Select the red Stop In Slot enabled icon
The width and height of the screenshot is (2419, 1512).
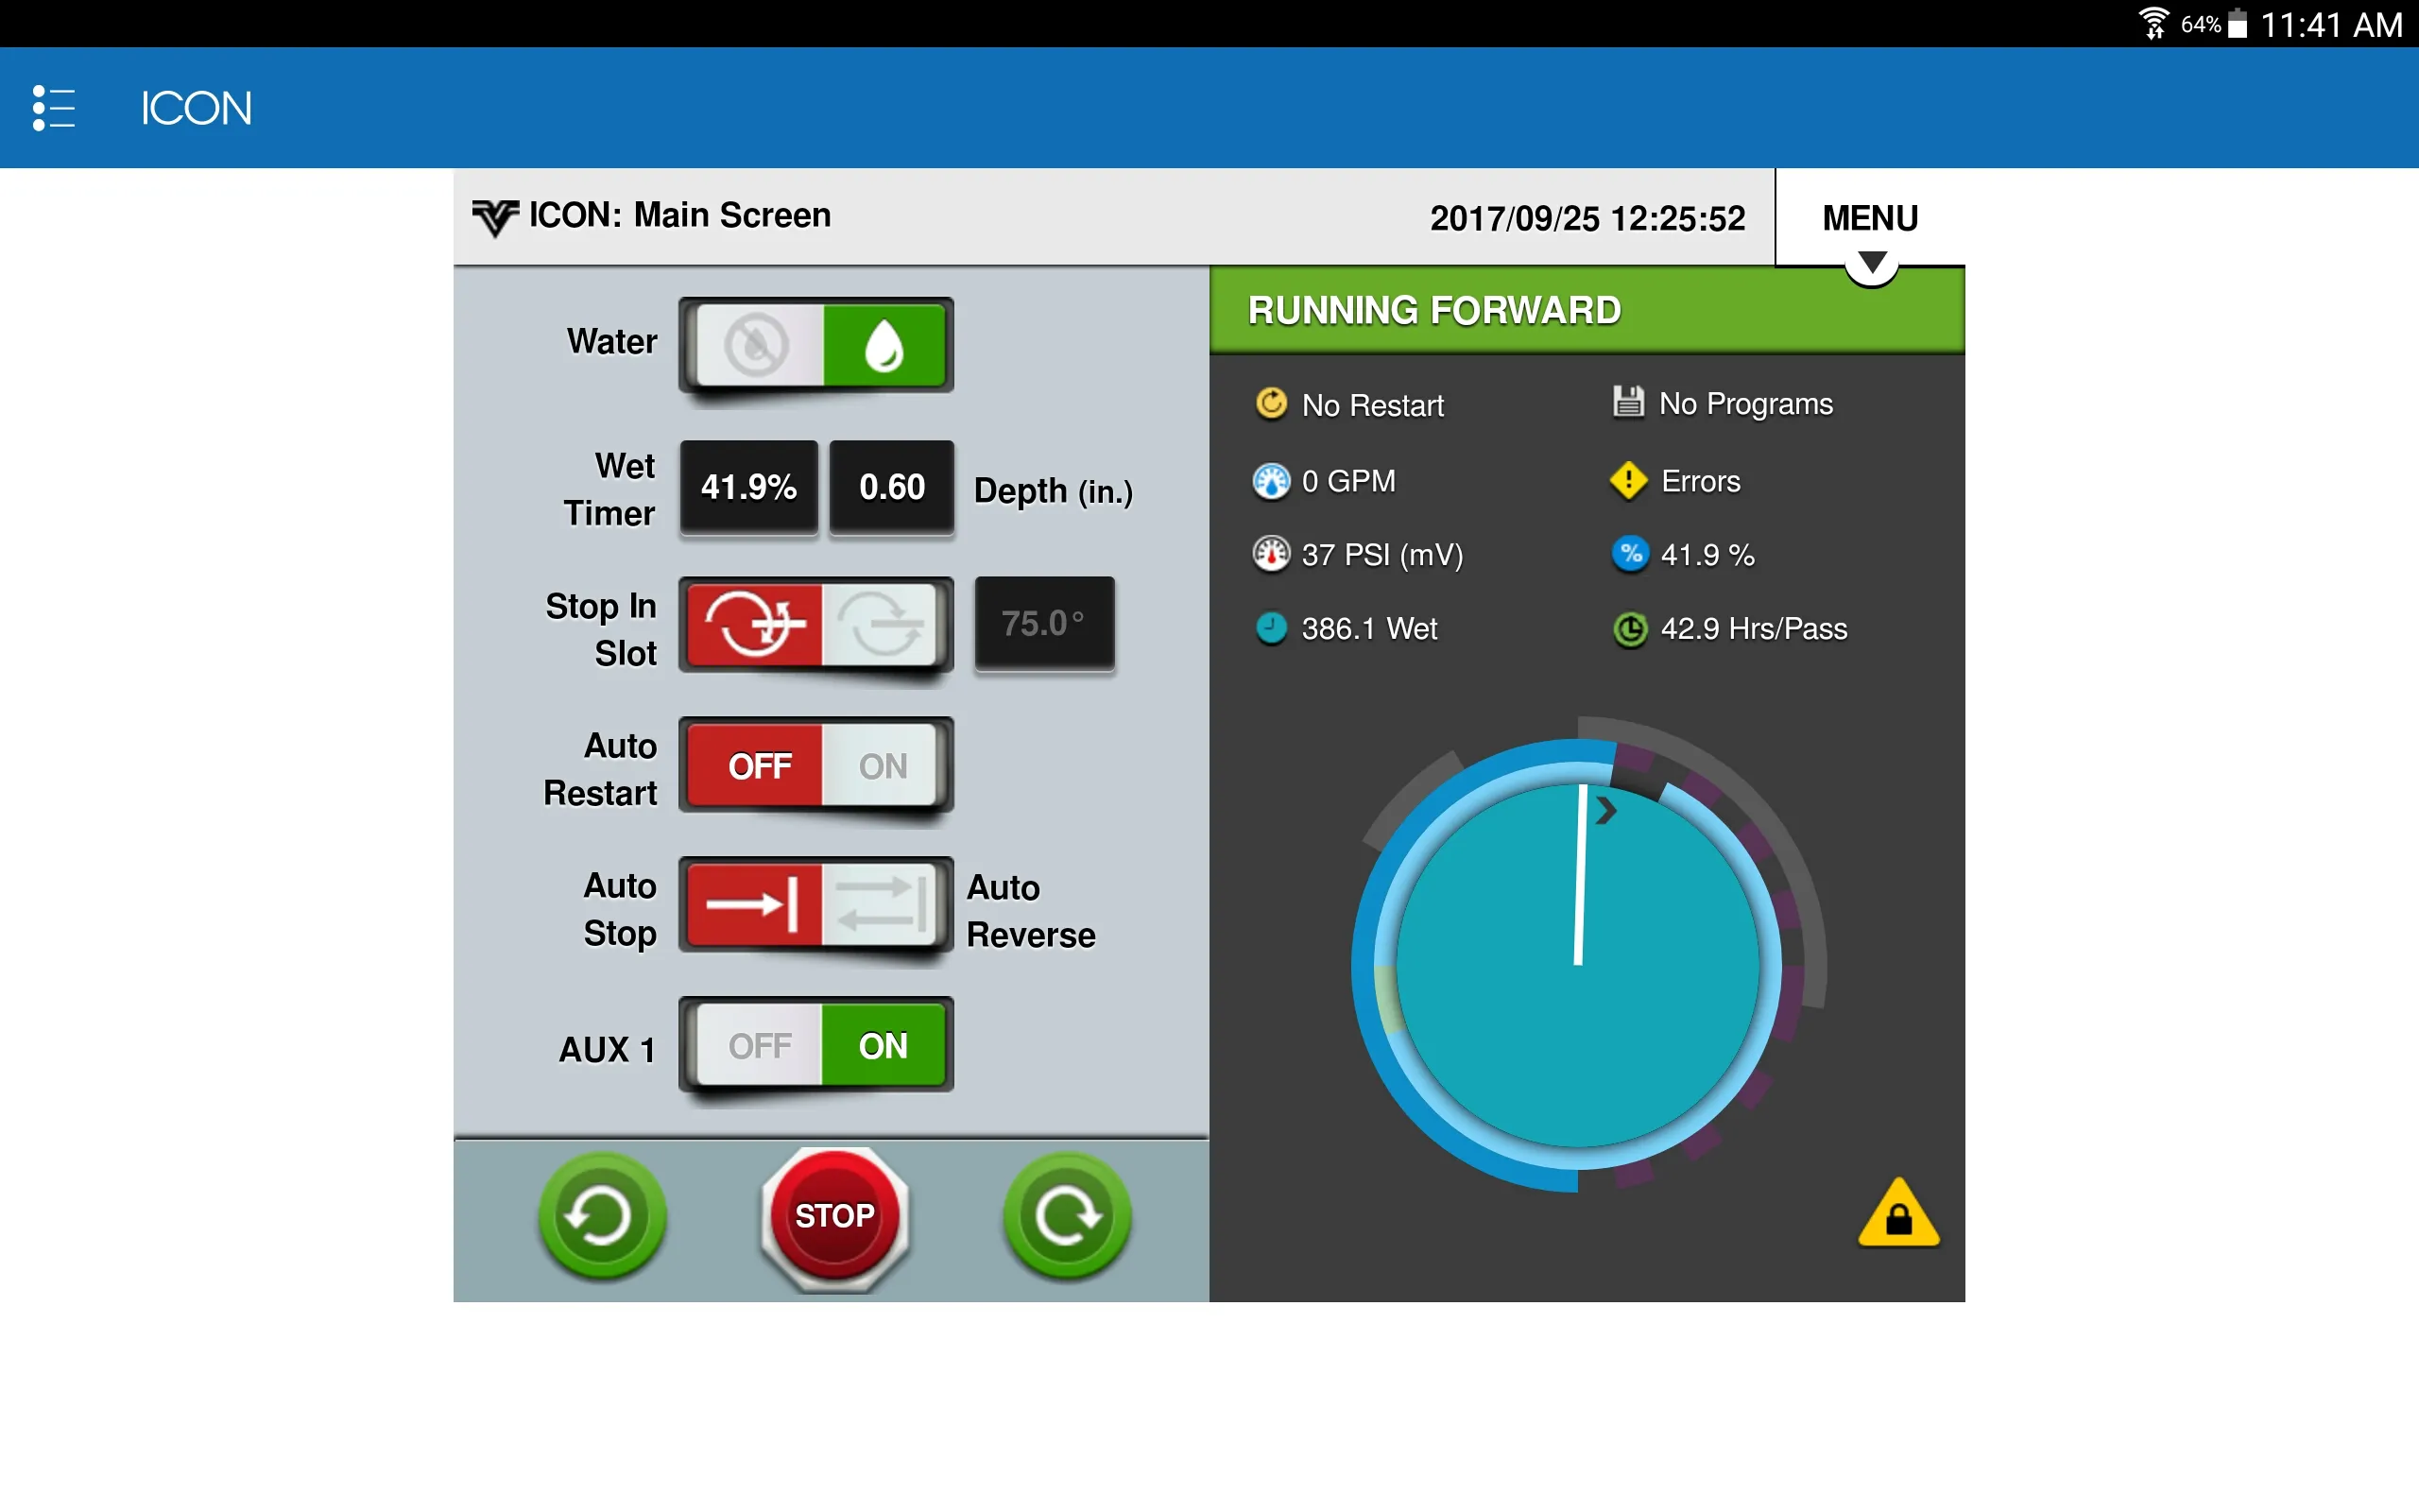(x=757, y=624)
